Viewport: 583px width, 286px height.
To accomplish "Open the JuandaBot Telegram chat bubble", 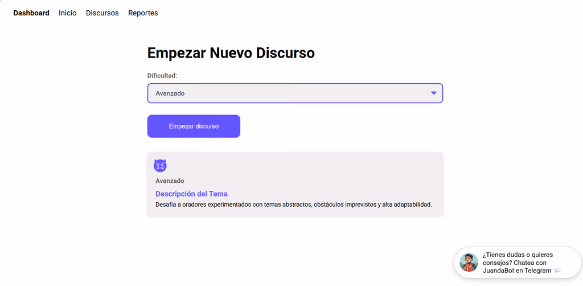I will pyautogui.click(x=518, y=263).
